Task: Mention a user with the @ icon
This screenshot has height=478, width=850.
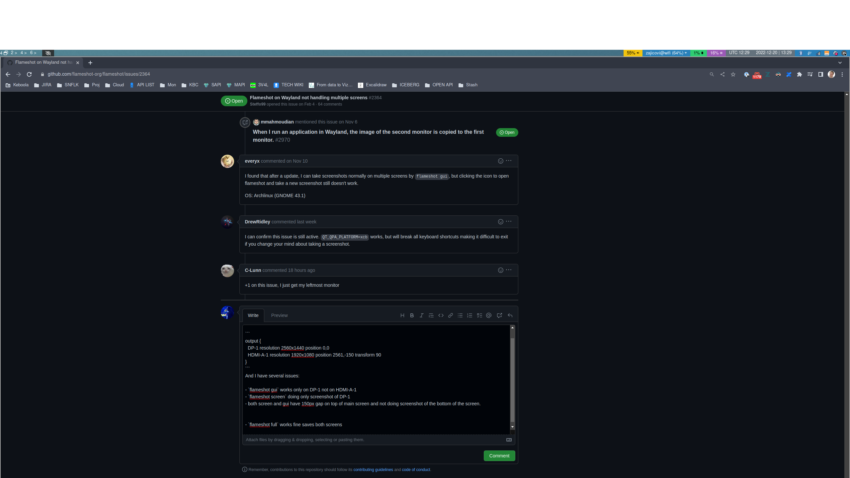Action: (488, 315)
